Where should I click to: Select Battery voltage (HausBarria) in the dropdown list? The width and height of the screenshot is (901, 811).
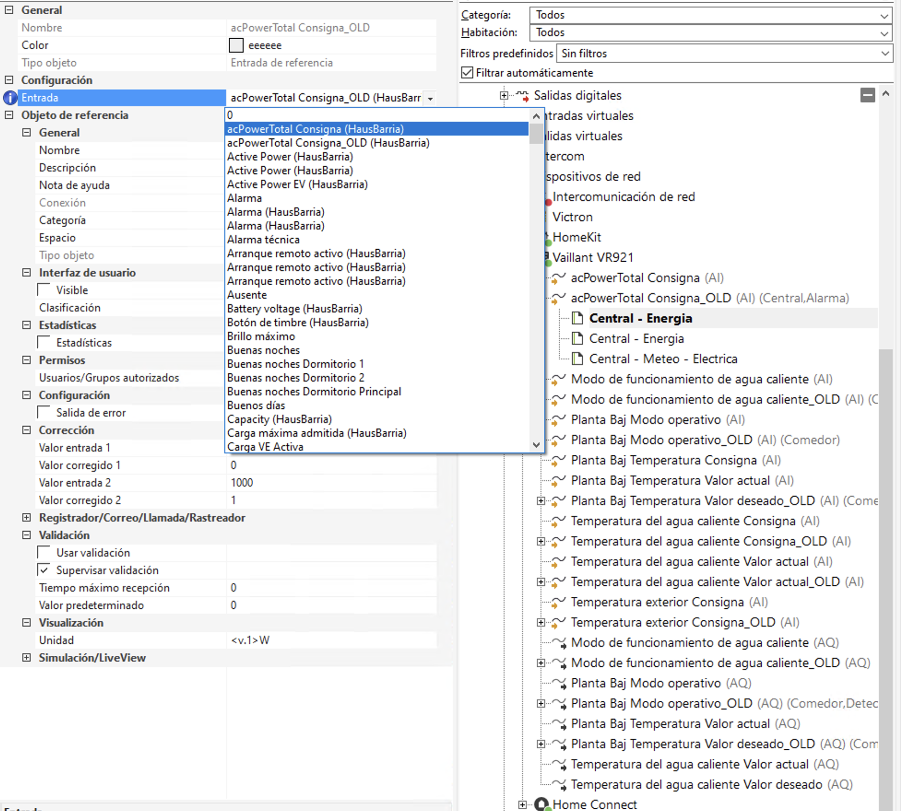pyautogui.click(x=294, y=309)
